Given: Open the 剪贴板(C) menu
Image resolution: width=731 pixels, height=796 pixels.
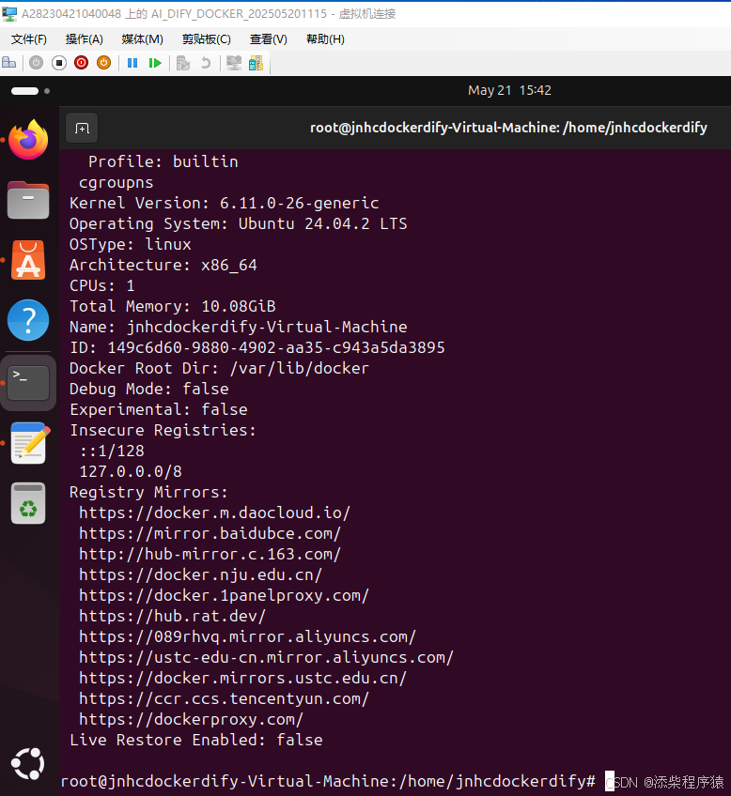Looking at the screenshot, I should (x=207, y=39).
